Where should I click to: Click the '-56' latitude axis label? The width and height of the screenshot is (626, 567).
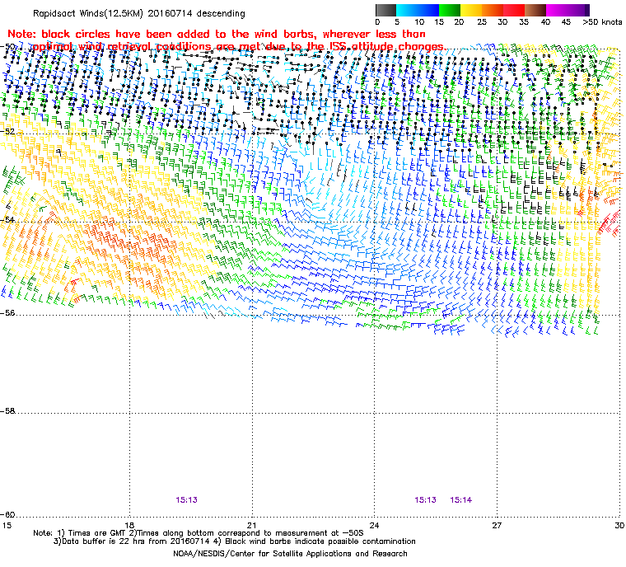pos(7,313)
